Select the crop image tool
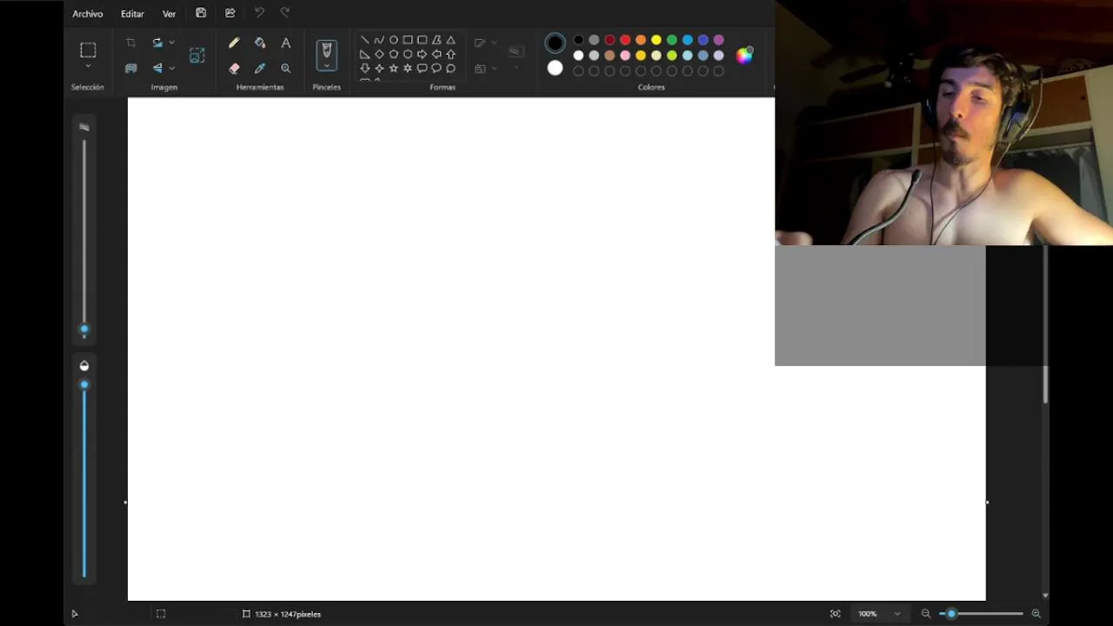The width and height of the screenshot is (1113, 626). click(x=130, y=43)
